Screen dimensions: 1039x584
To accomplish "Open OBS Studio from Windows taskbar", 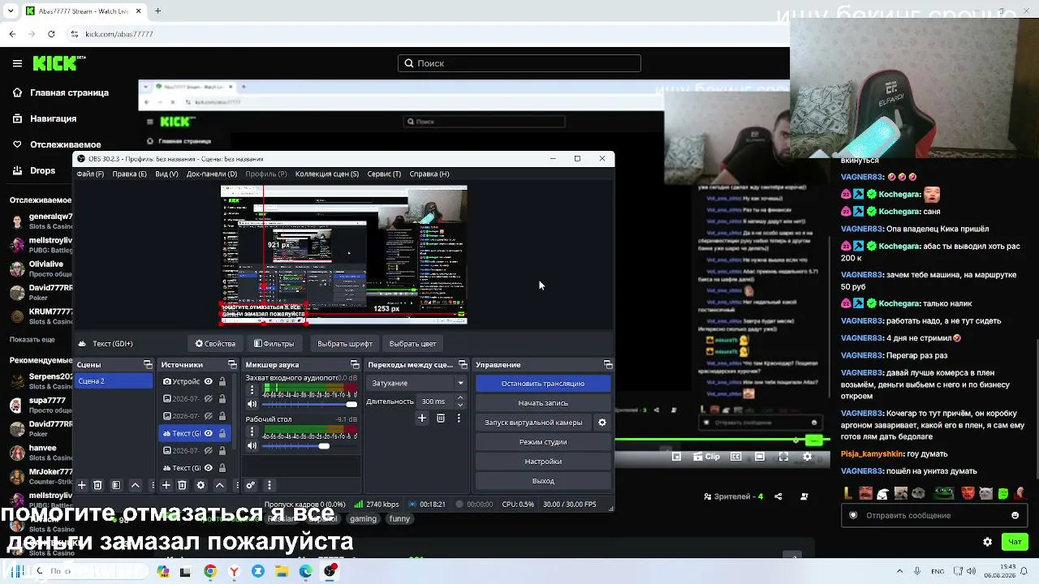I will tap(330, 571).
